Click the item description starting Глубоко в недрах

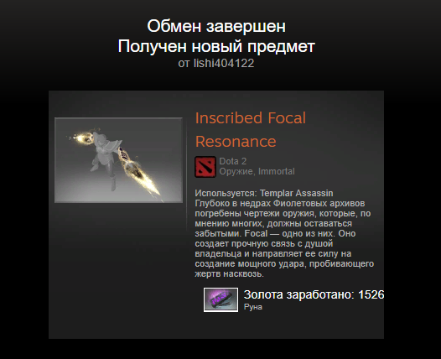coord(284,238)
